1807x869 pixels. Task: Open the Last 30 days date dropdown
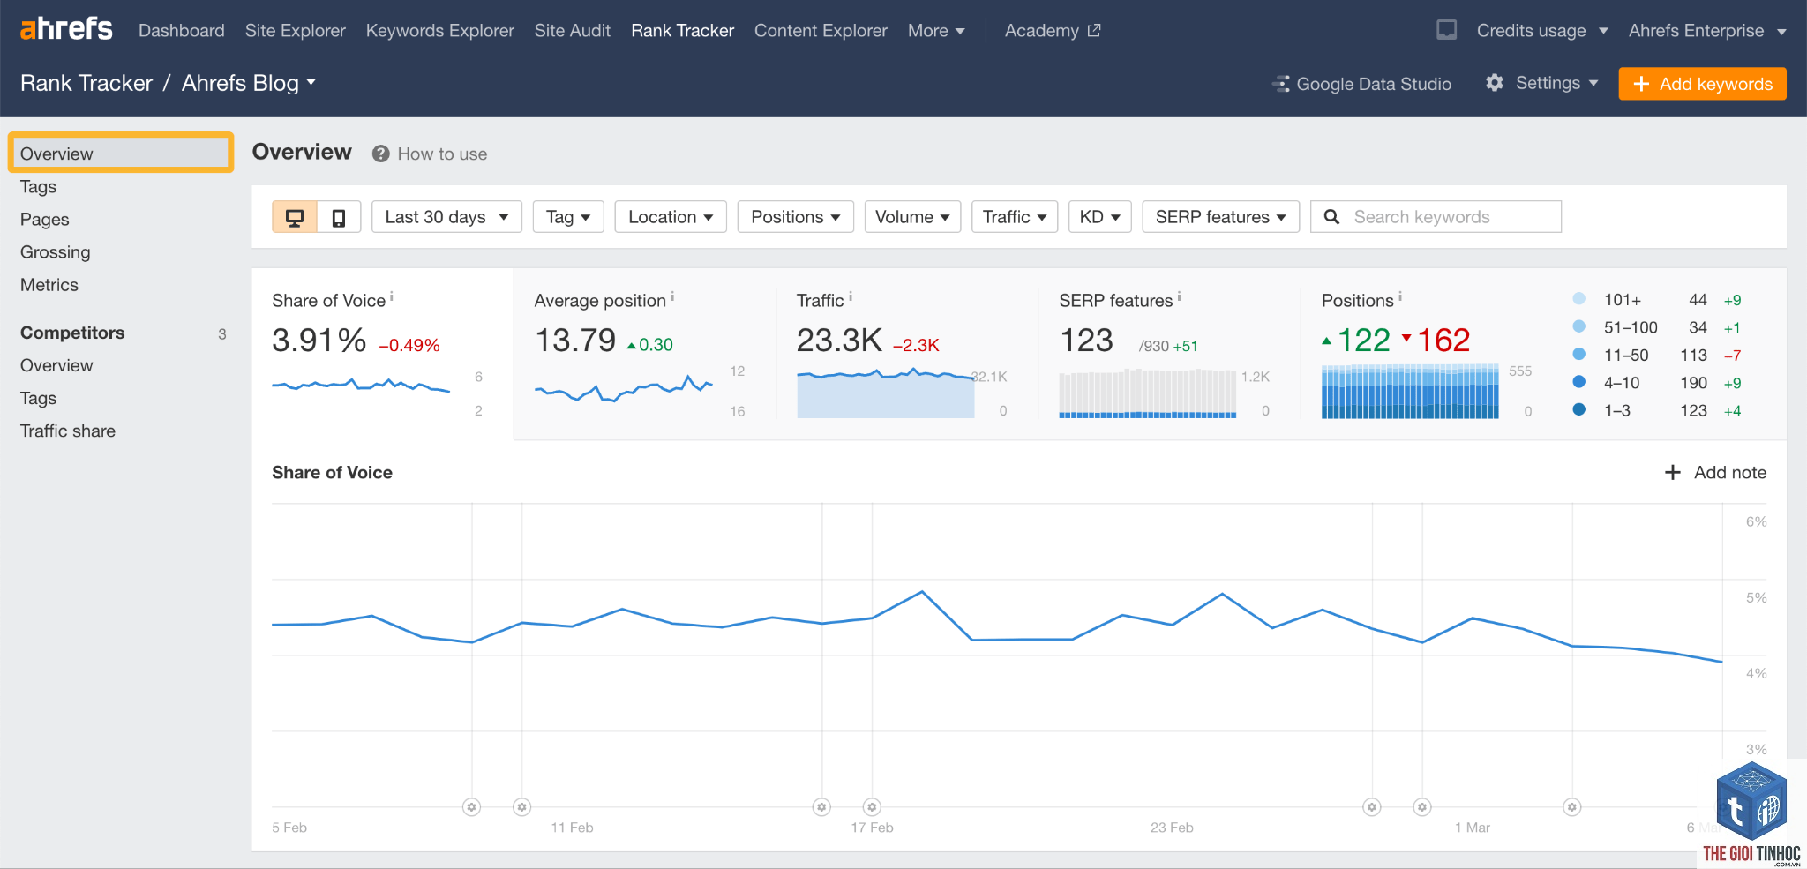point(446,217)
